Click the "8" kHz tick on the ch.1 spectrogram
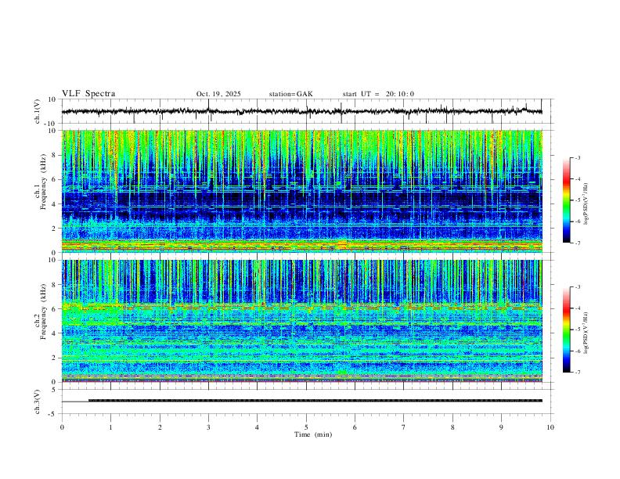Screen dimensions: 620x479 tap(54, 155)
